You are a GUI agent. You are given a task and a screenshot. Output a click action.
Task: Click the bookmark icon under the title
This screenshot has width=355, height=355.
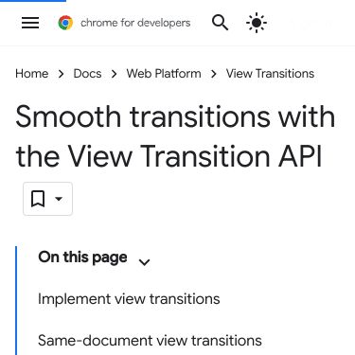38,199
